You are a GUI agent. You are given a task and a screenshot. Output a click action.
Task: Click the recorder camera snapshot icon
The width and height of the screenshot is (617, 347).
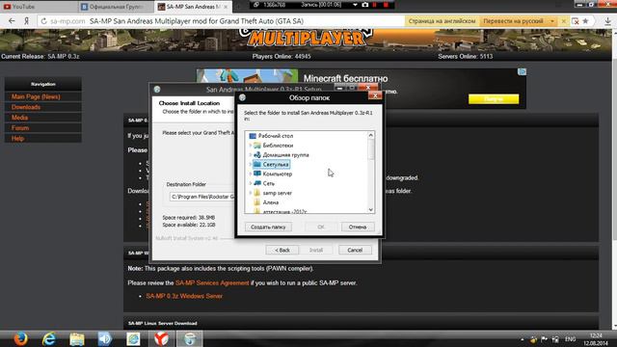point(365,5)
